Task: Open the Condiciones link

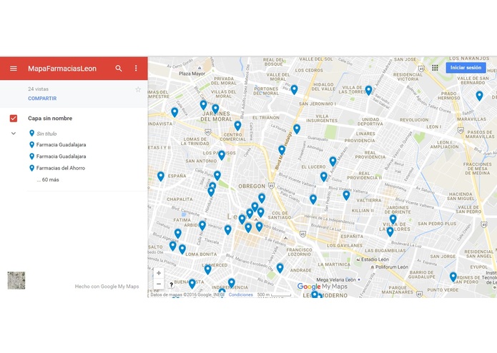Action: coord(240,294)
